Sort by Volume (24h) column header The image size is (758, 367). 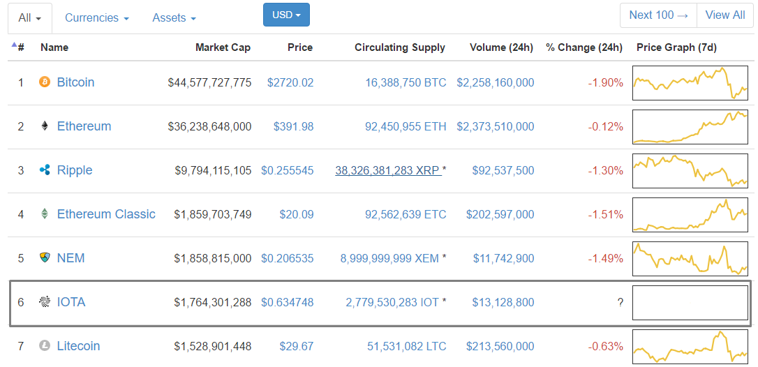coord(501,47)
